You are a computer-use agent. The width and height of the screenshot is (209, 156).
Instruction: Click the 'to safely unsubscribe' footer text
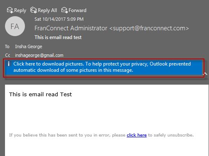point(171,135)
